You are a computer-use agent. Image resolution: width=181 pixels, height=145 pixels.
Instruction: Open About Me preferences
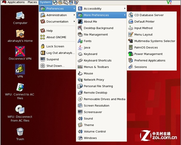[101, 21]
